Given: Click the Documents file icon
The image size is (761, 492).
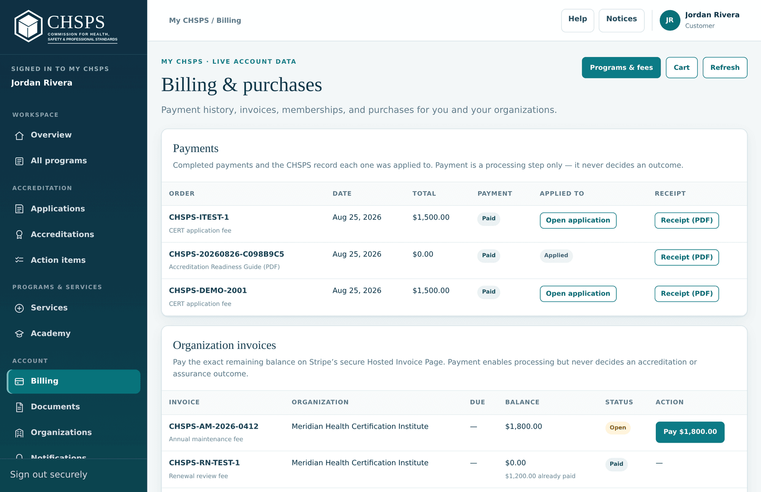Looking at the screenshot, I should 20,407.
